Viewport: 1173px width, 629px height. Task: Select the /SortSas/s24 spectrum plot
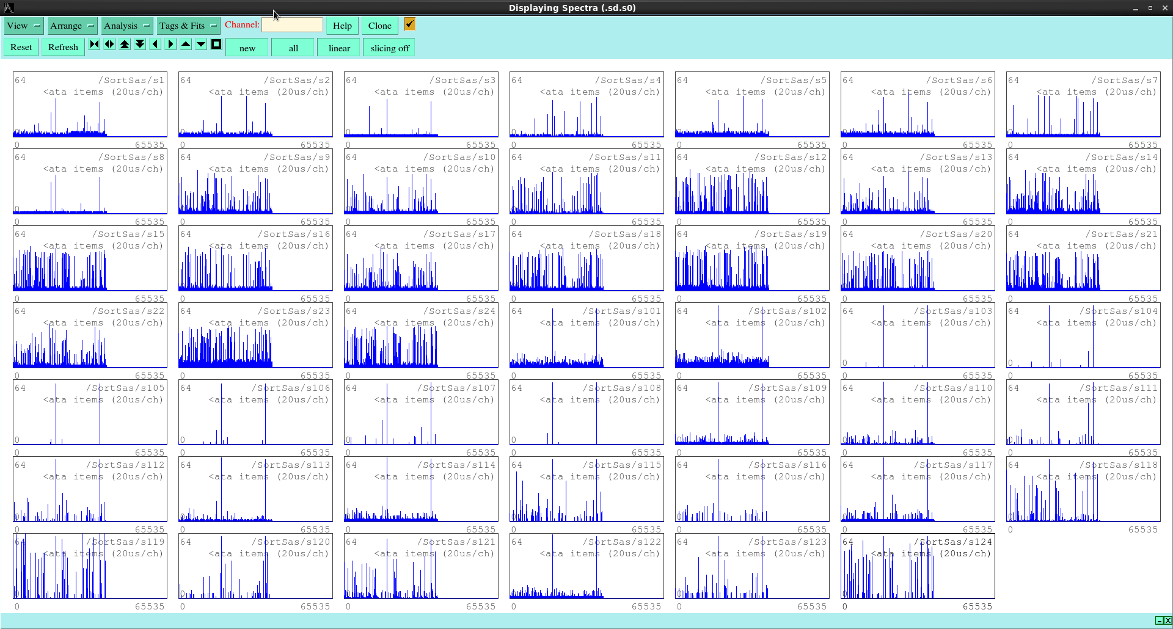tap(421, 335)
